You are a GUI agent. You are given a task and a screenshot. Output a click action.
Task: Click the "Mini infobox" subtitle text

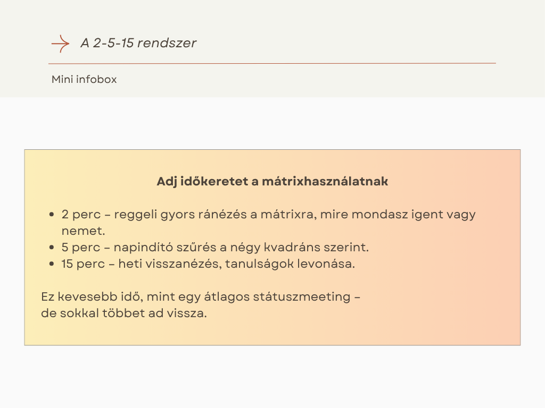click(84, 80)
